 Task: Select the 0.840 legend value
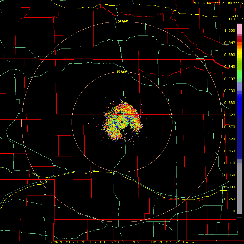(x=230, y=67)
